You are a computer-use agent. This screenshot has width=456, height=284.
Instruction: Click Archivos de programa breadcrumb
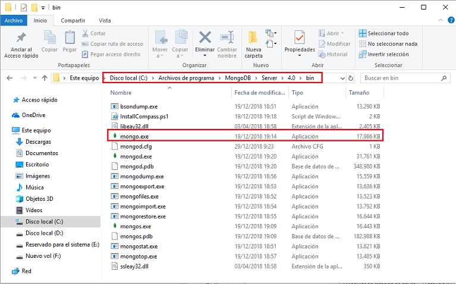point(186,78)
